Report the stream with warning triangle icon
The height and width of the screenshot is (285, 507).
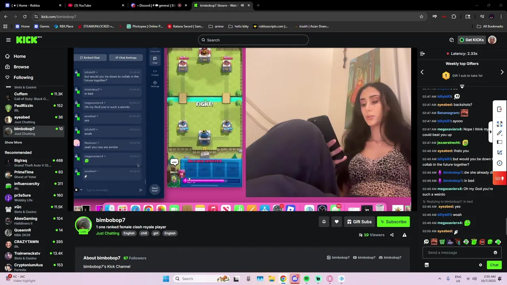point(404,235)
